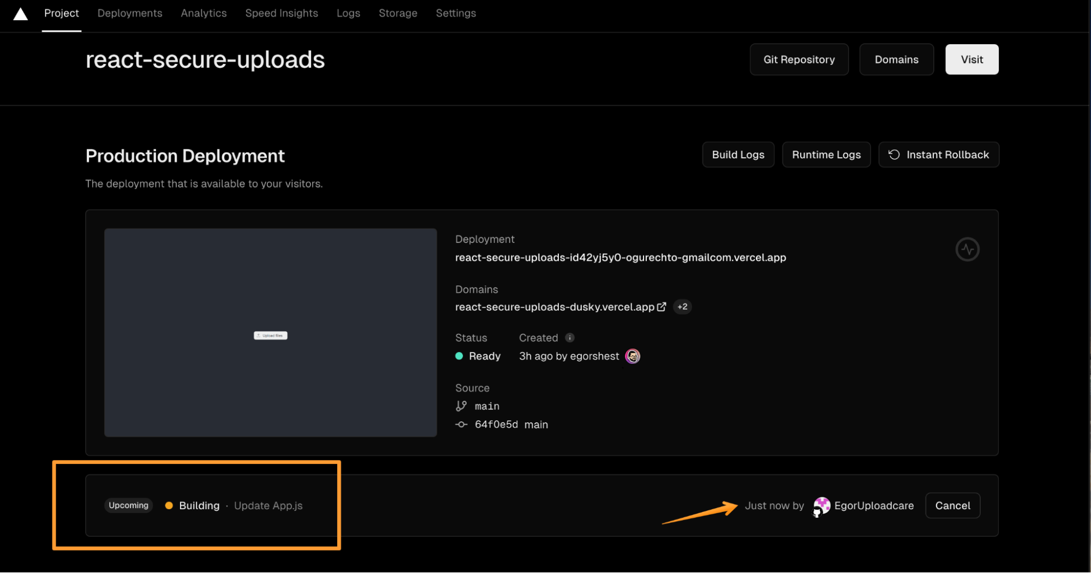This screenshot has height=573, width=1091.
Task: Switch to the Deployments tab
Action: click(129, 13)
